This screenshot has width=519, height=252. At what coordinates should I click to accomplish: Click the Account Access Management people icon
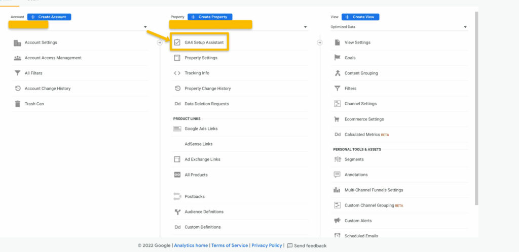[x=17, y=58]
